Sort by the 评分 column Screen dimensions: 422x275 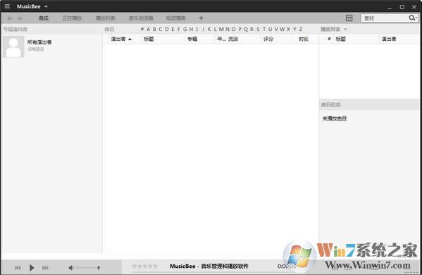click(x=268, y=39)
